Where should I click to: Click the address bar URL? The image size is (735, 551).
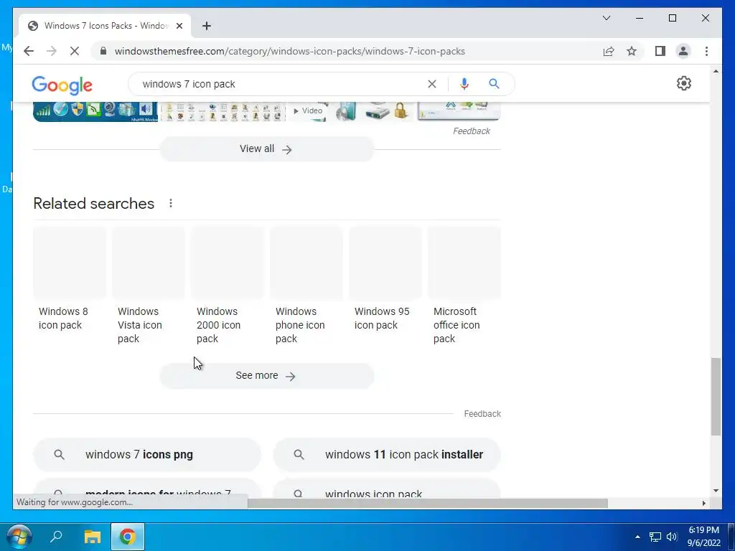tap(290, 51)
